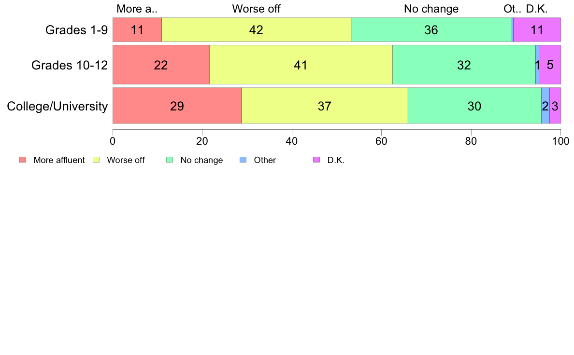The width and height of the screenshot is (574, 355).
Task: Click the yellow Worse off legend swatch
Action: [x=96, y=160]
